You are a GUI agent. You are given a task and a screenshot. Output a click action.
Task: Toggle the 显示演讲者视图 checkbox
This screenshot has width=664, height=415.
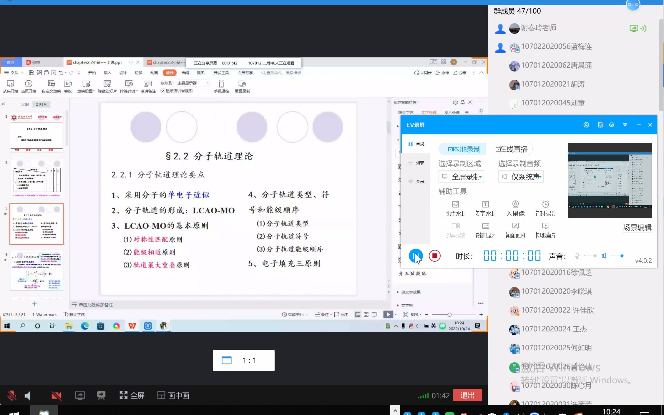(162, 91)
